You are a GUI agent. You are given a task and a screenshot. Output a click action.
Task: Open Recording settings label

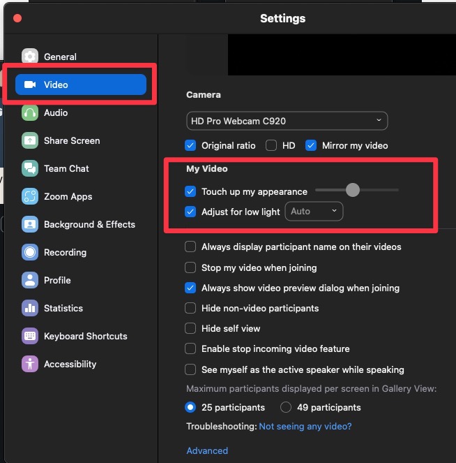65,253
